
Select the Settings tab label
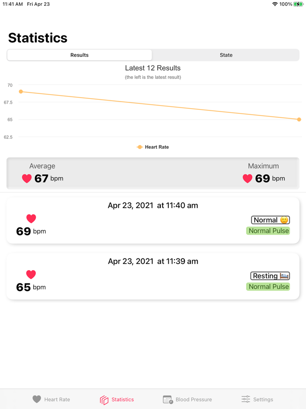coord(263,399)
